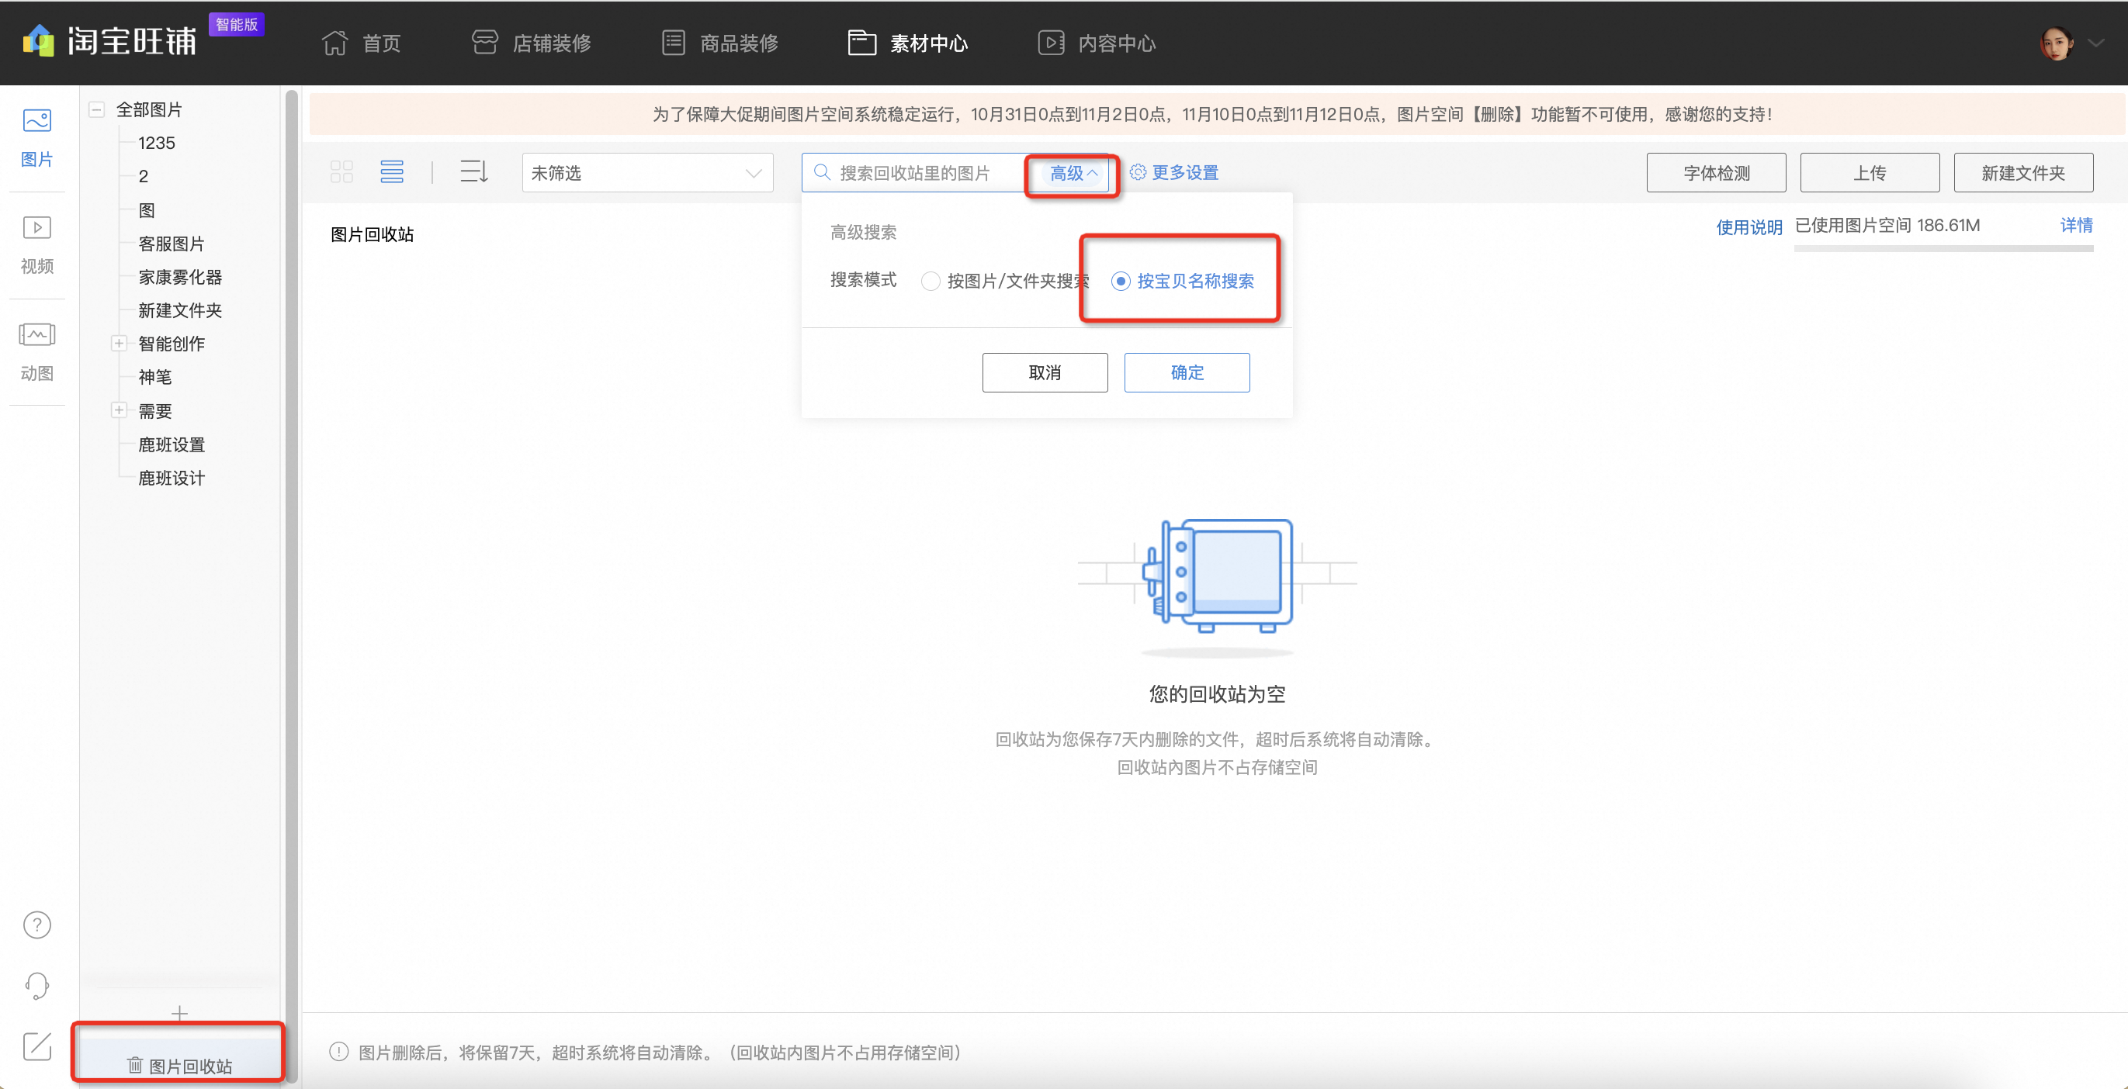Click the plus icon to add folder

click(179, 1012)
